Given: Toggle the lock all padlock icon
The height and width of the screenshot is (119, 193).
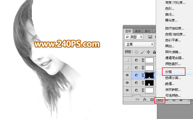Looking at the screenshot, I should coord(154,52).
